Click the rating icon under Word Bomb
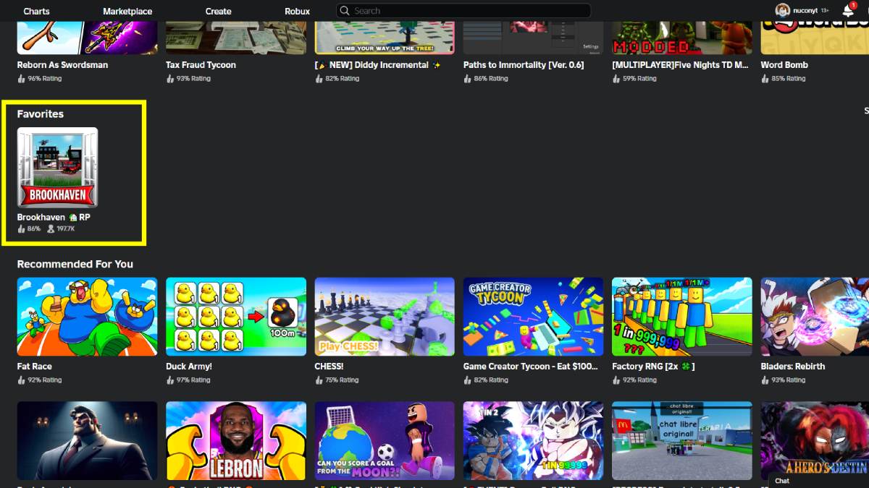Viewport: 869px width, 488px height. click(x=767, y=78)
